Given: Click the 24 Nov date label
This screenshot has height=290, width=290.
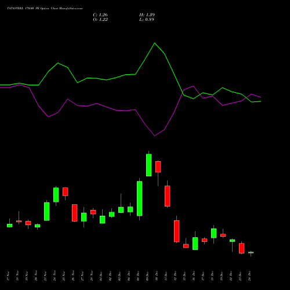Looking at the screenshot, I should coord(55,276).
